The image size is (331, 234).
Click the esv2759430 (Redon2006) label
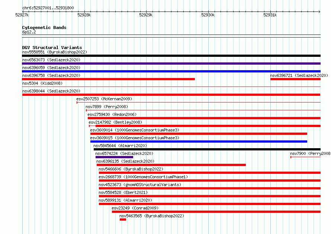click(x=112, y=114)
